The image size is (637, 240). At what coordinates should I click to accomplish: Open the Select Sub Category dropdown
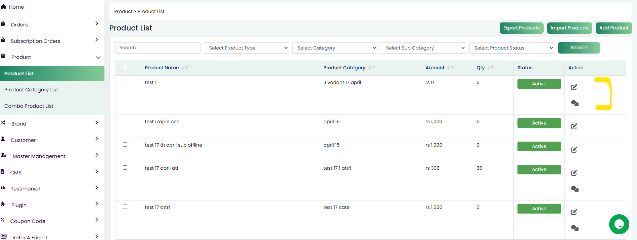[x=423, y=48]
